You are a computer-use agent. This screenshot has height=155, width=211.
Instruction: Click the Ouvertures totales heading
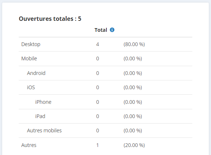click(50, 19)
